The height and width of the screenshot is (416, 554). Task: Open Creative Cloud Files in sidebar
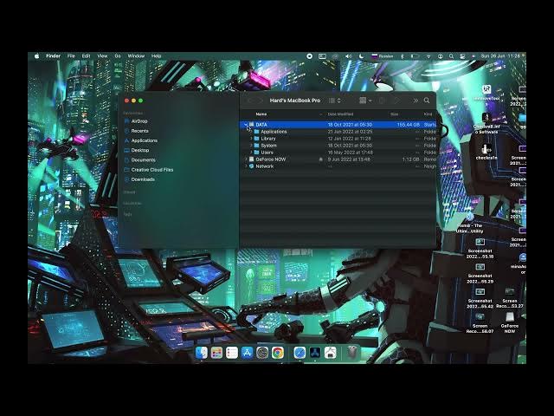pos(152,170)
